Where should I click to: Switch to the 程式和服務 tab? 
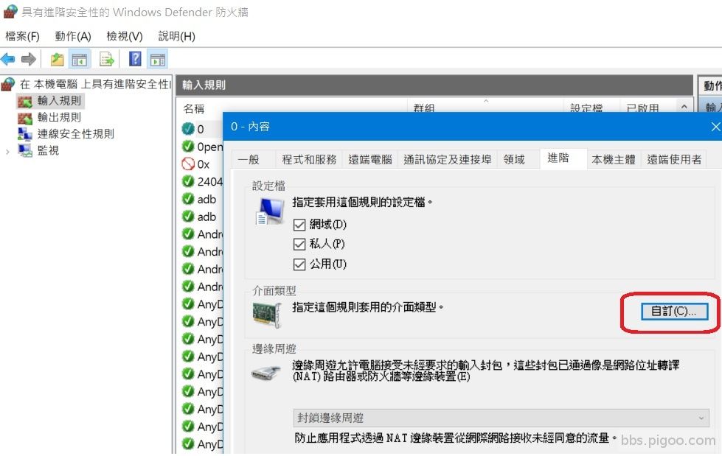(x=309, y=160)
